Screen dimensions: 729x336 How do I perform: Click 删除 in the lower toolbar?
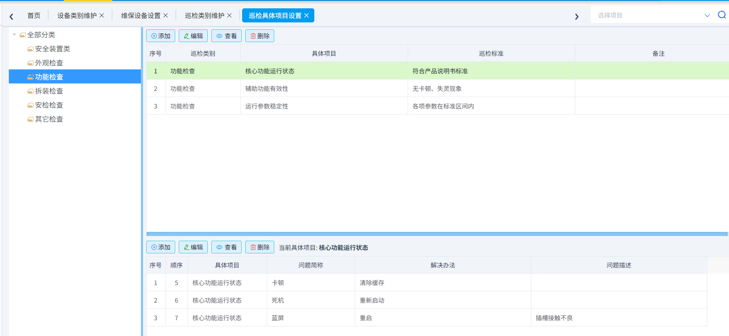(x=260, y=247)
